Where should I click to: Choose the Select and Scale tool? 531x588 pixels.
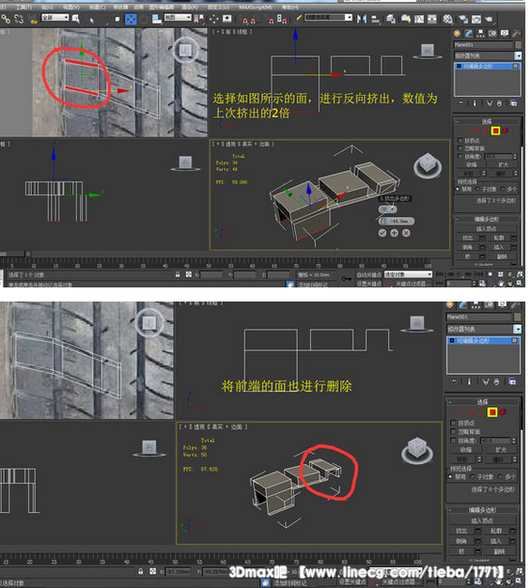(x=157, y=19)
